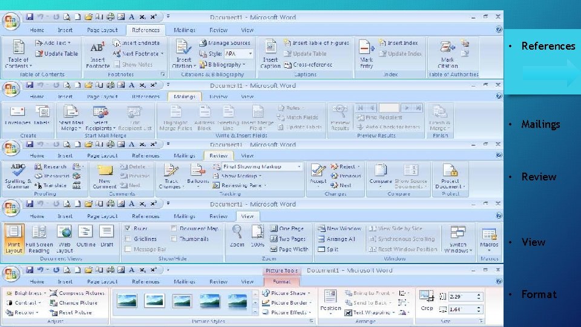Select the first picture style thumbnail
Image resolution: width=581 pixels, height=327 pixels.
[126, 301]
